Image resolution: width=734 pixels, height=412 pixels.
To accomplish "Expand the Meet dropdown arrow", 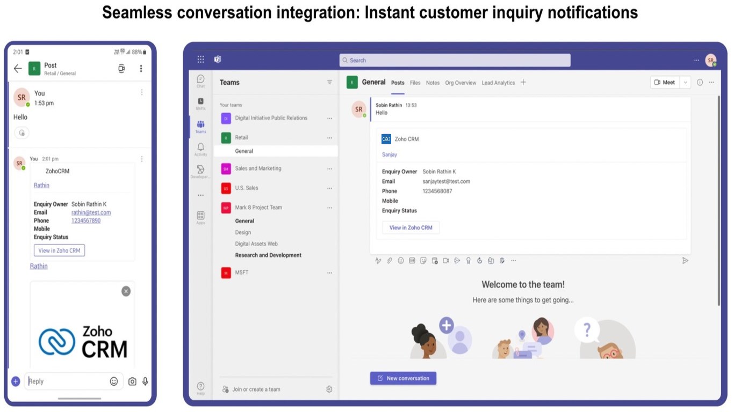I will (685, 82).
